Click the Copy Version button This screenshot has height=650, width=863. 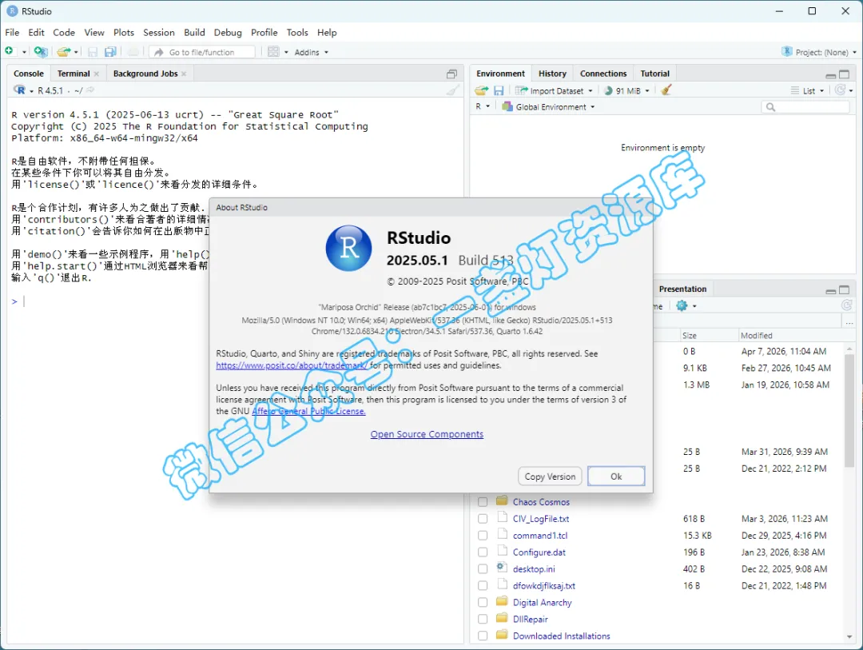point(550,477)
